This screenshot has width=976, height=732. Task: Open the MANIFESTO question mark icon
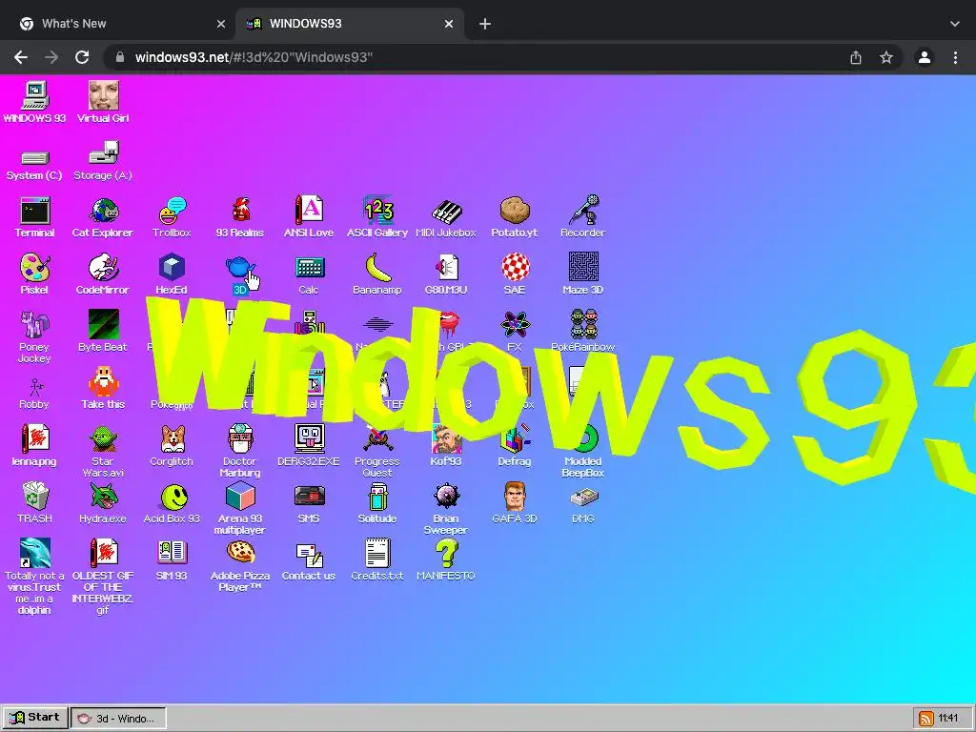pos(446,553)
